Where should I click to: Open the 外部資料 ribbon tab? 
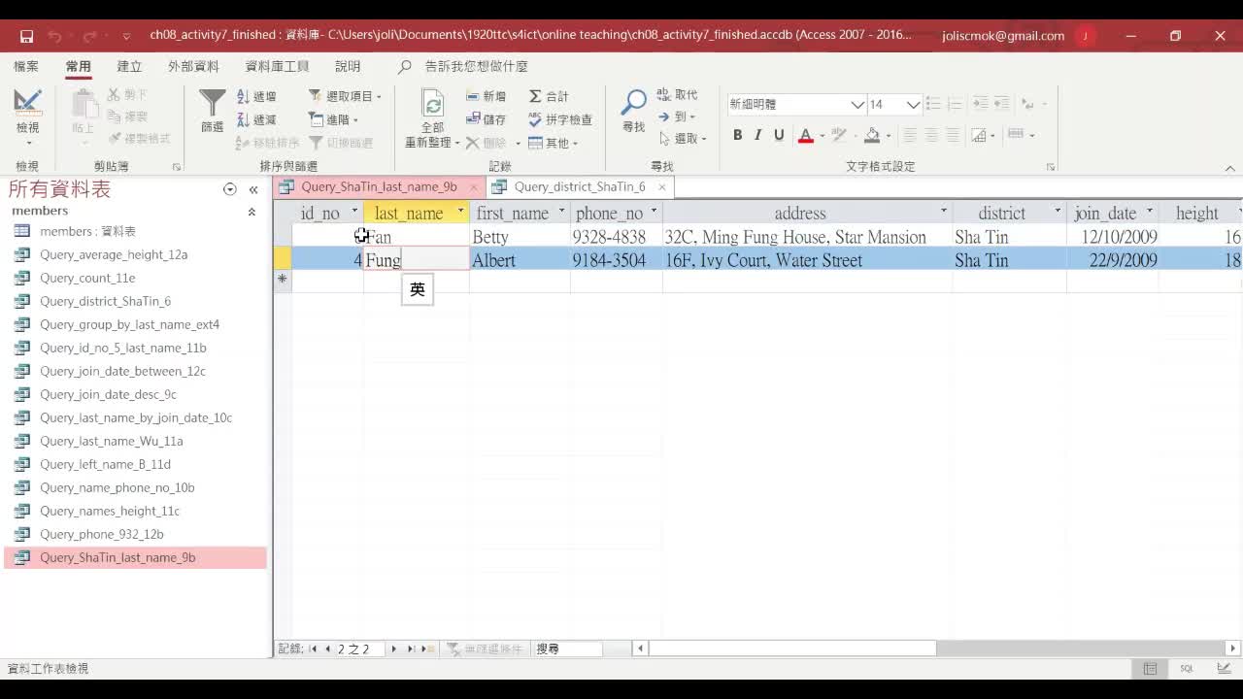click(193, 66)
